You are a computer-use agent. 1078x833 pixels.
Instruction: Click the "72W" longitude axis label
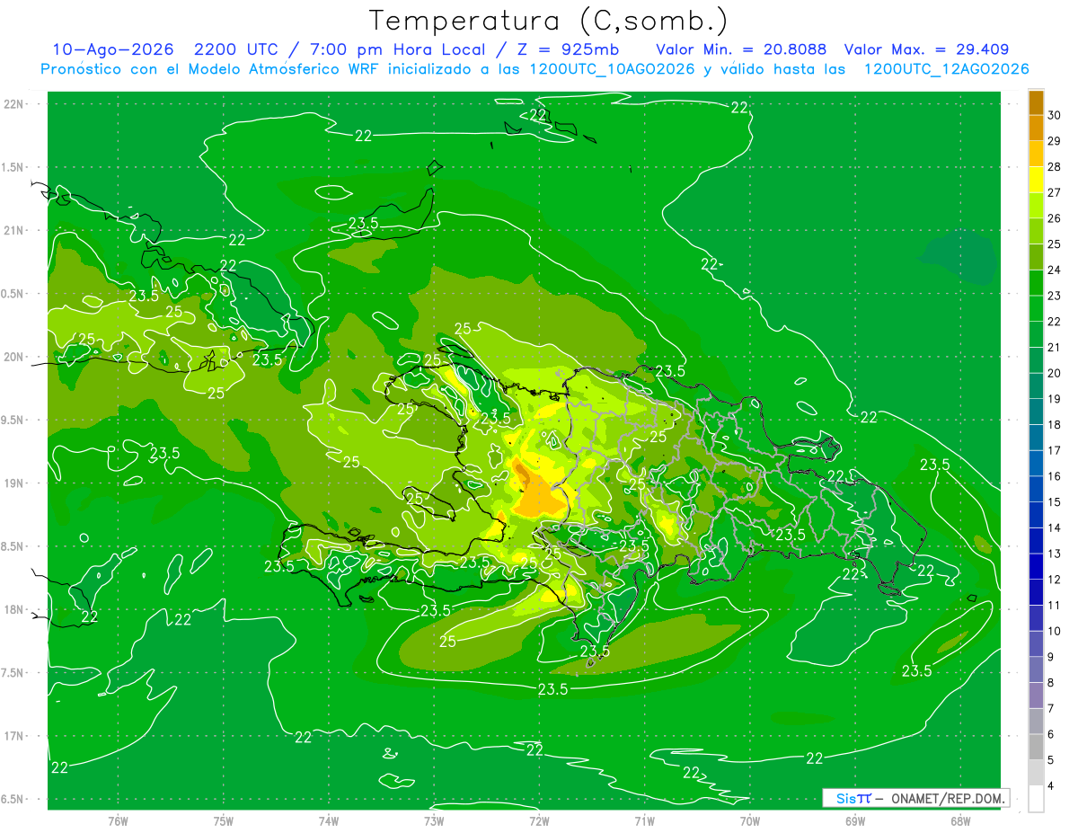point(539,821)
